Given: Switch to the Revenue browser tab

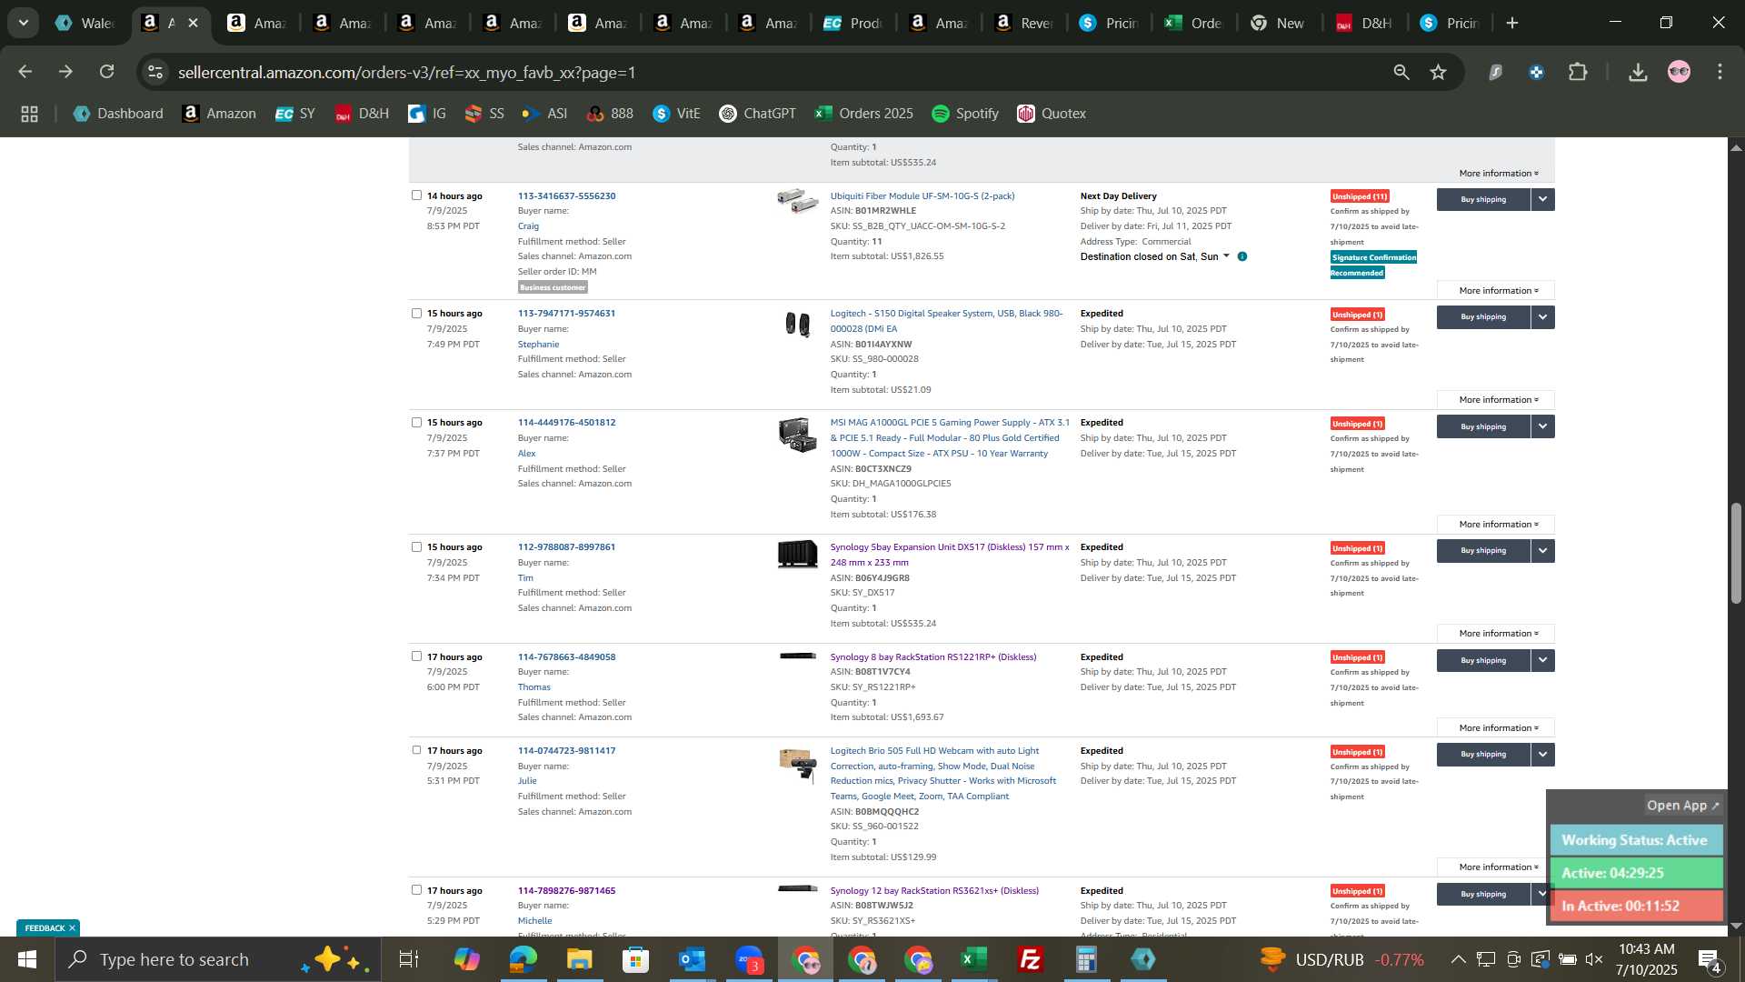Looking at the screenshot, I should [1024, 23].
